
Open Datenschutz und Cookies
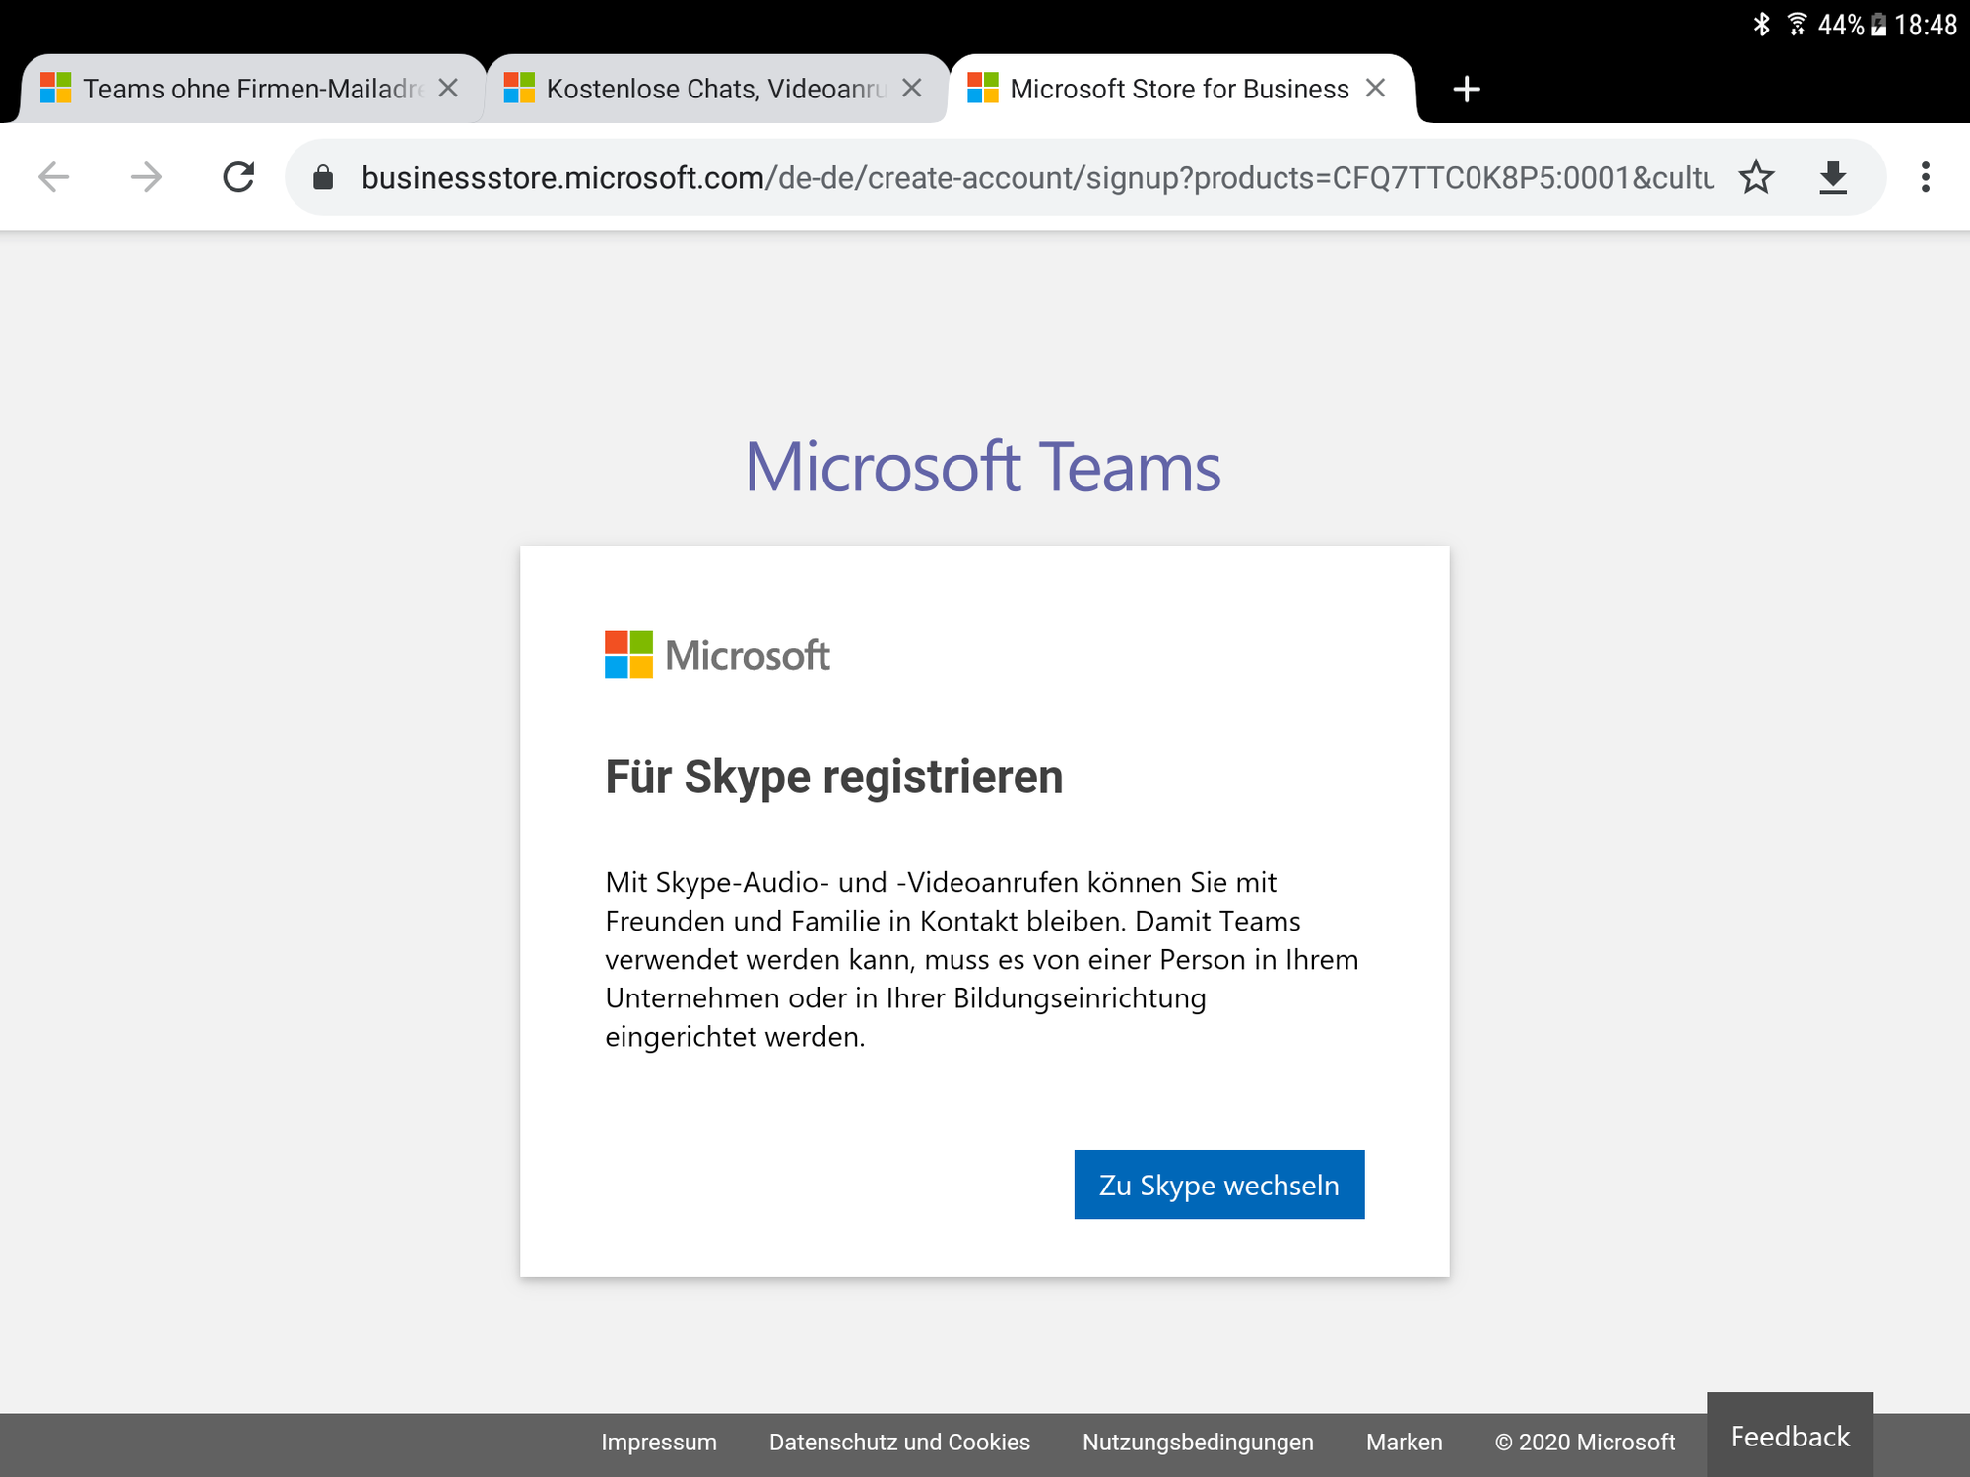pos(899,1442)
